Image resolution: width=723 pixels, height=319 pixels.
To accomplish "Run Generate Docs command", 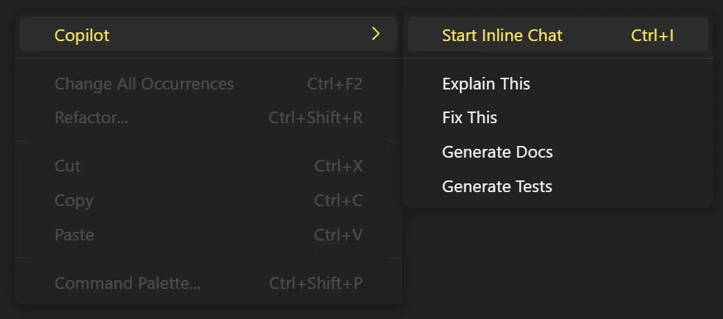I will [x=497, y=152].
